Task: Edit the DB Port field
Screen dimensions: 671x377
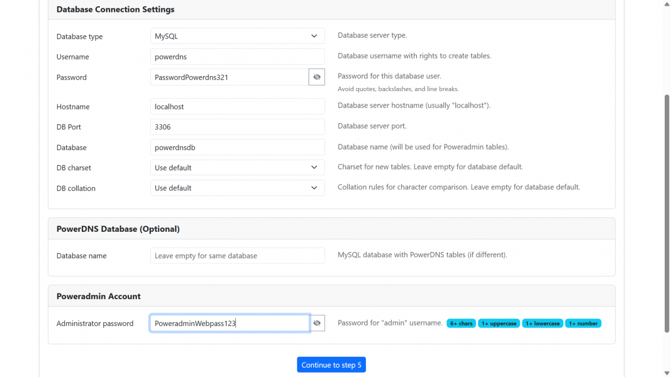Action: click(x=237, y=127)
